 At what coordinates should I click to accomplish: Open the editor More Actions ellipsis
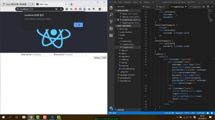click(x=213, y=7)
